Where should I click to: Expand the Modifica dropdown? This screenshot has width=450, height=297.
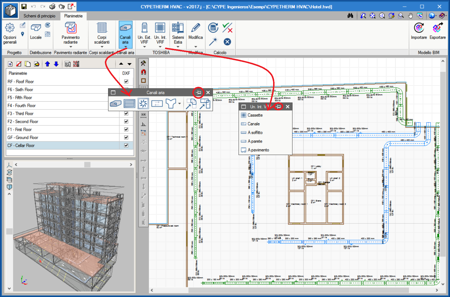(196, 47)
